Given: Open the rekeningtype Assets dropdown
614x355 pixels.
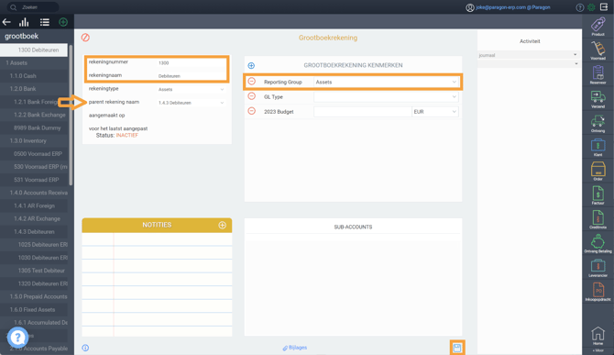Looking at the screenshot, I should click(192, 89).
